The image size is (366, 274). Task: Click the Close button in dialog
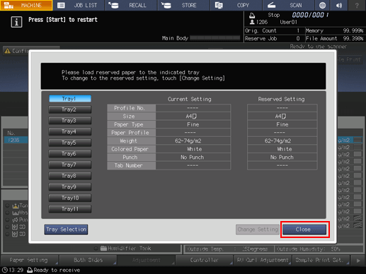coord(304,230)
